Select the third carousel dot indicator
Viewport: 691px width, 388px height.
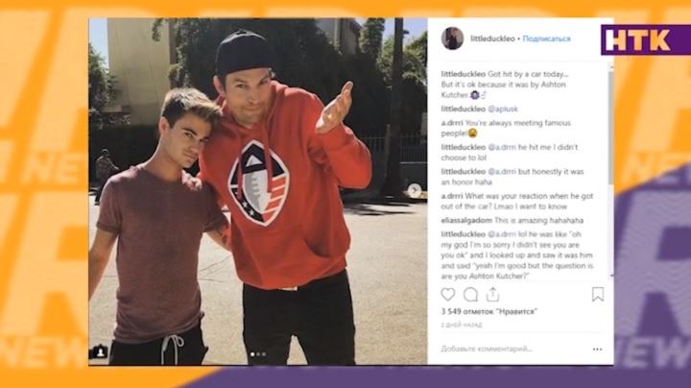(x=264, y=354)
